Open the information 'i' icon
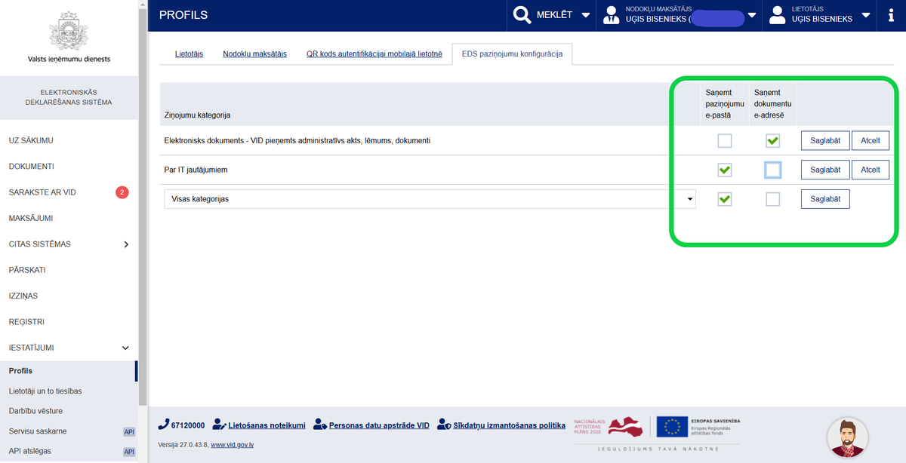This screenshot has width=906, height=463. click(892, 15)
